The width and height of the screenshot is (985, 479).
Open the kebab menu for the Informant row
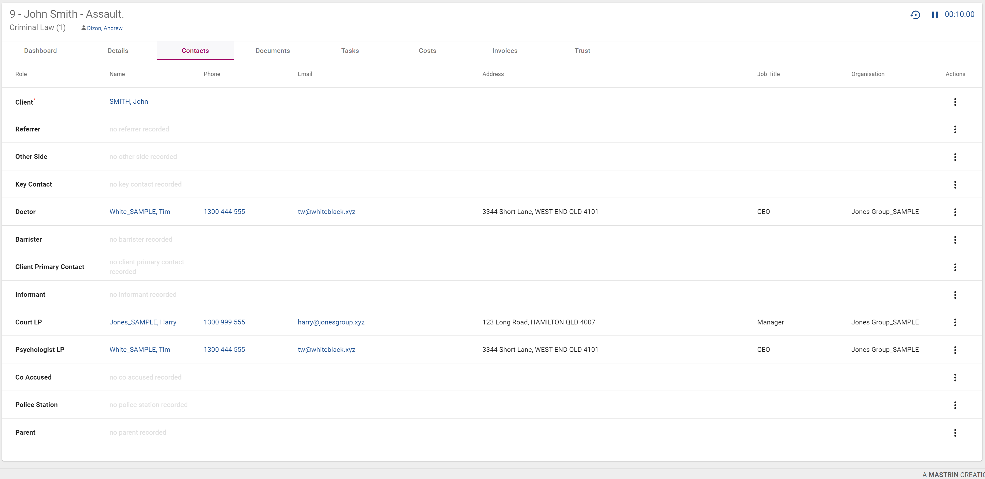point(955,295)
